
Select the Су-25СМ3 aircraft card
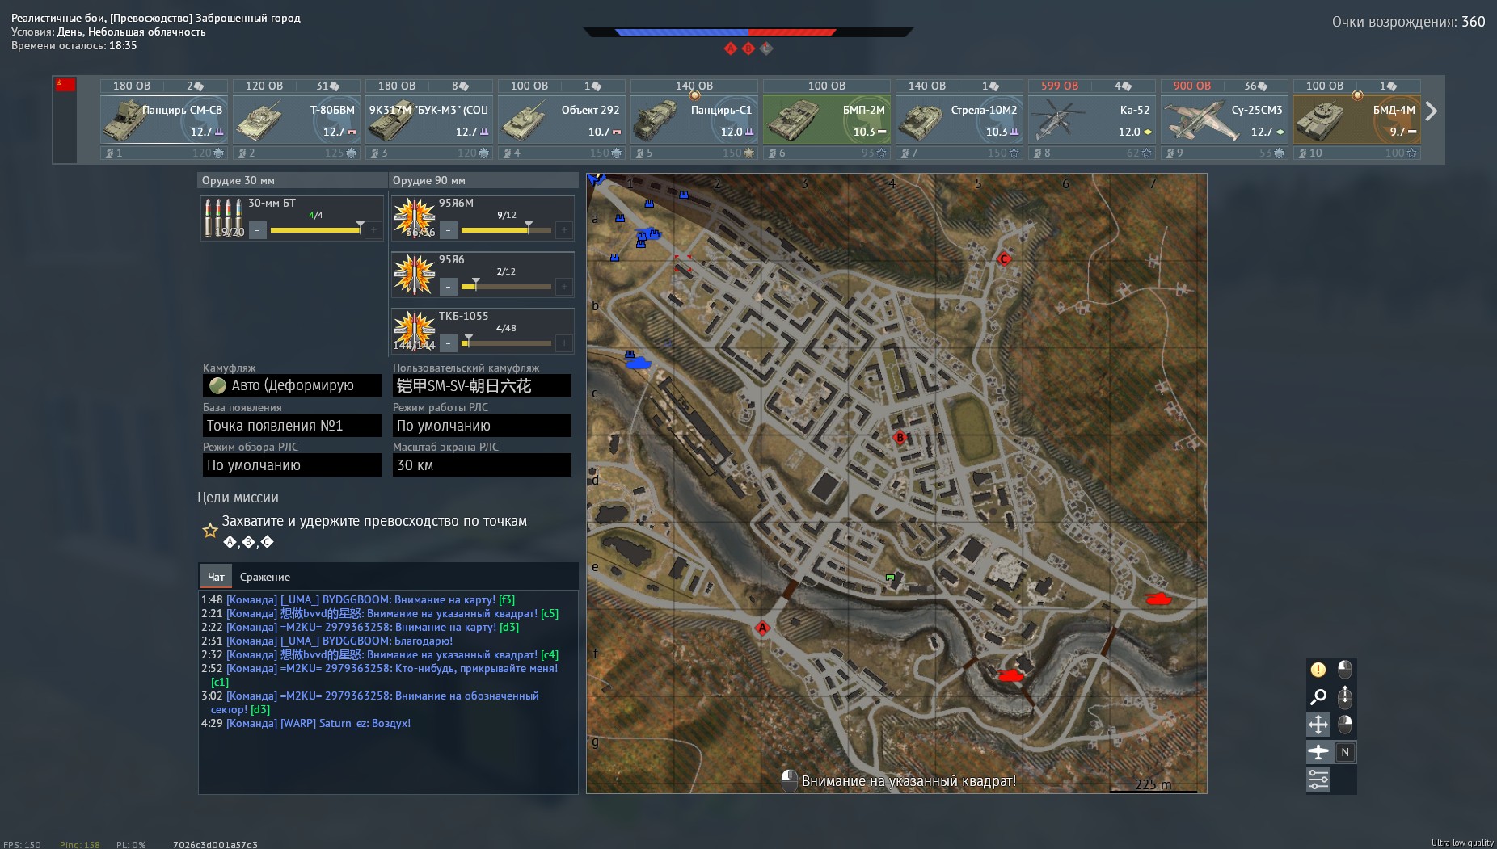pos(1224,120)
